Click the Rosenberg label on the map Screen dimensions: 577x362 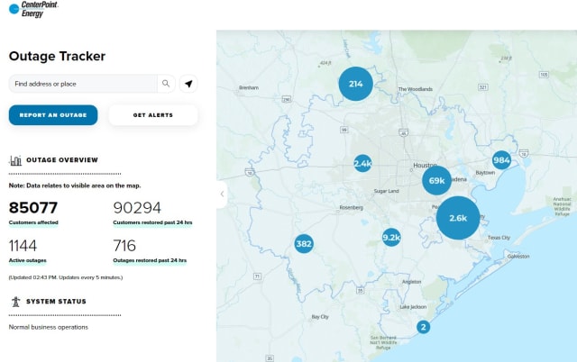click(352, 208)
